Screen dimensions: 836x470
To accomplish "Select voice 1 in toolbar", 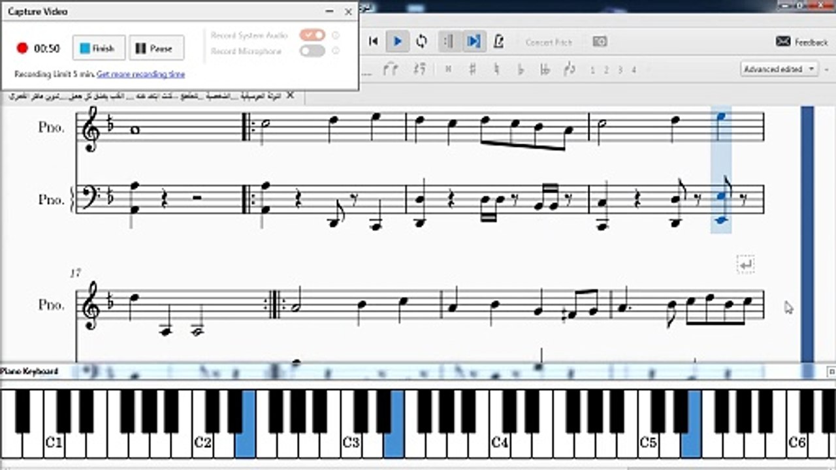I will (592, 70).
